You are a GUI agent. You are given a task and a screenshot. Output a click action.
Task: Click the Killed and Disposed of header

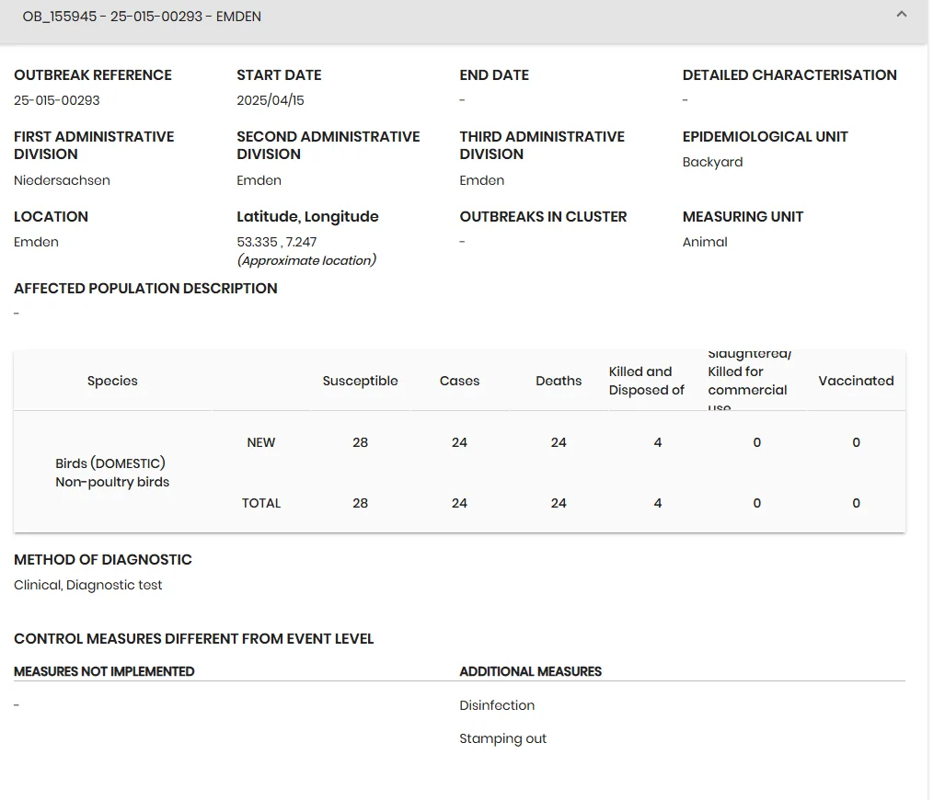point(646,381)
